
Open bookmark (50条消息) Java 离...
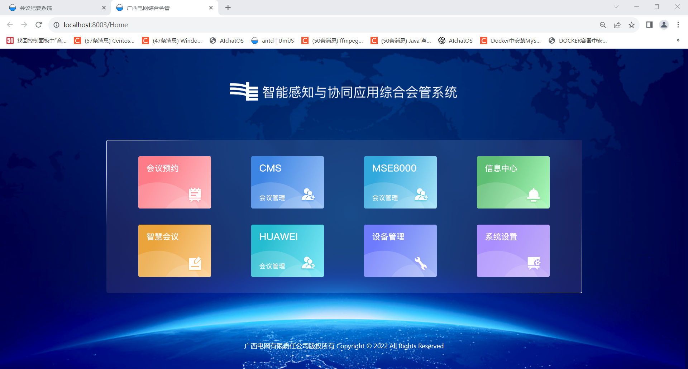(x=401, y=40)
